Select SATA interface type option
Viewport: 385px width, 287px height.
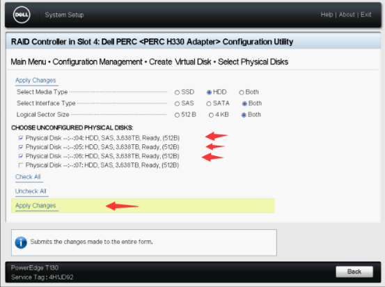tap(209, 104)
